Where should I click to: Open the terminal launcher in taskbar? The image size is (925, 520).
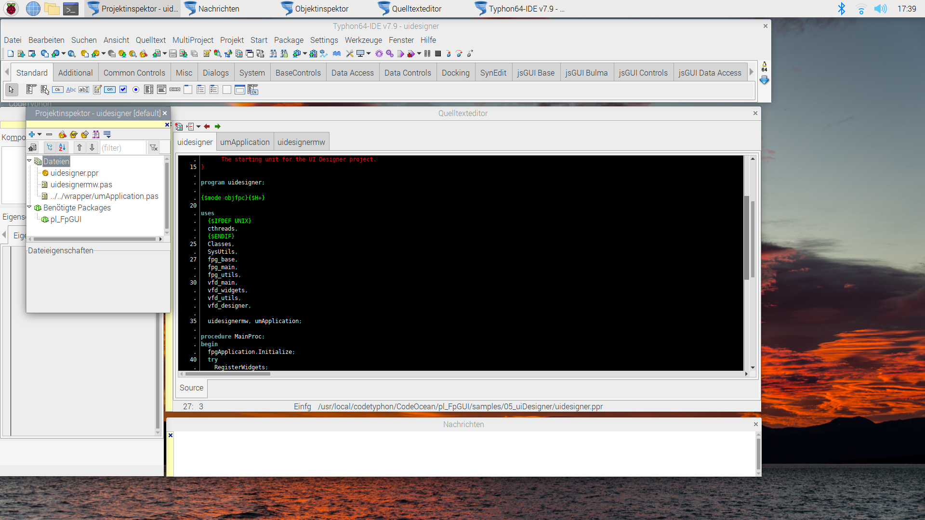click(71, 9)
